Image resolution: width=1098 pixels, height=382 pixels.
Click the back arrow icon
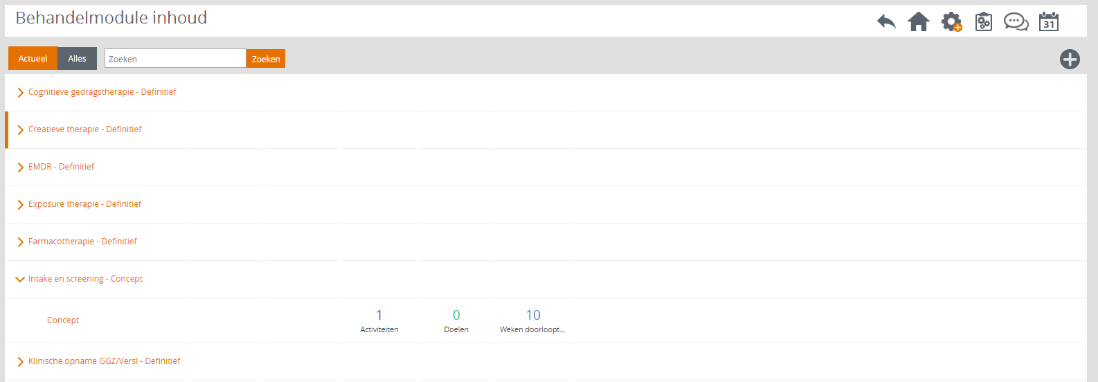(x=886, y=22)
